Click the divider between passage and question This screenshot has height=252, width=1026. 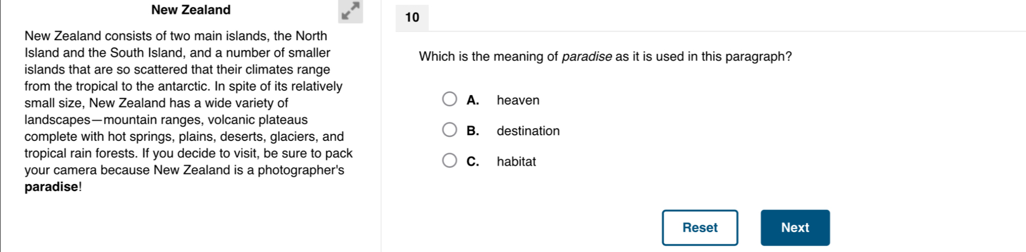tap(381, 126)
